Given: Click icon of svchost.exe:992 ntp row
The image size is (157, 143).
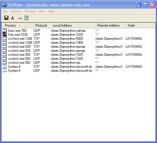Looking at the screenshot, I should 5,63.
